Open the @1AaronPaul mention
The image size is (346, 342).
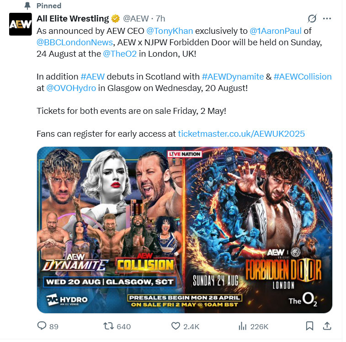tap(276, 31)
